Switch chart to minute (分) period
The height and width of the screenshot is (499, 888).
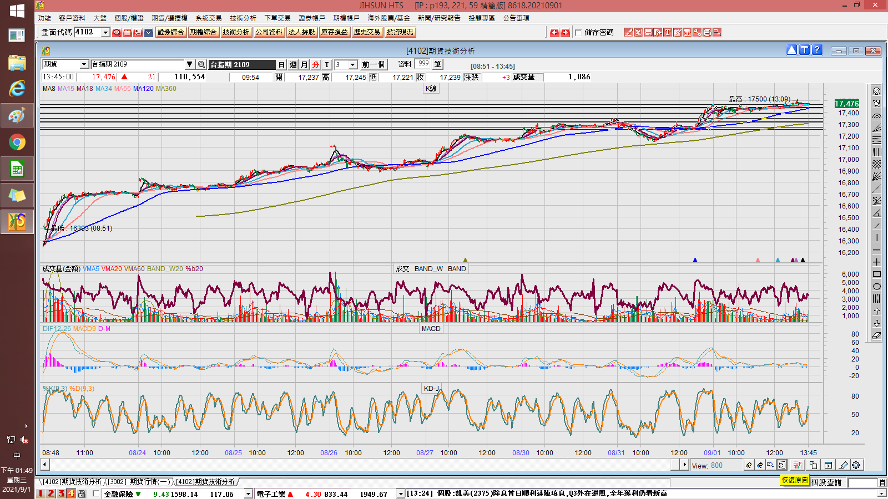point(316,64)
